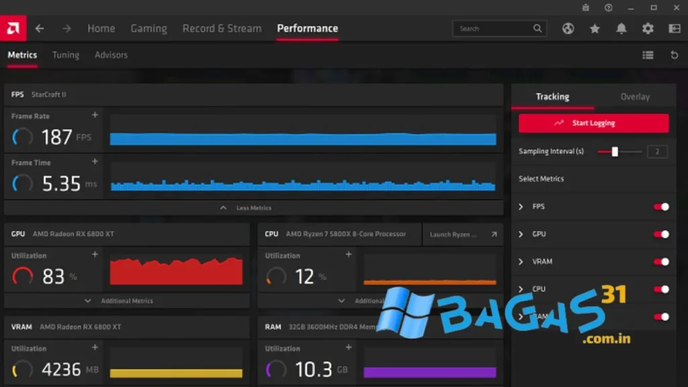Open the help question mark icon
The height and width of the screenshot is (387, 688).
click(x=608, y=7)
